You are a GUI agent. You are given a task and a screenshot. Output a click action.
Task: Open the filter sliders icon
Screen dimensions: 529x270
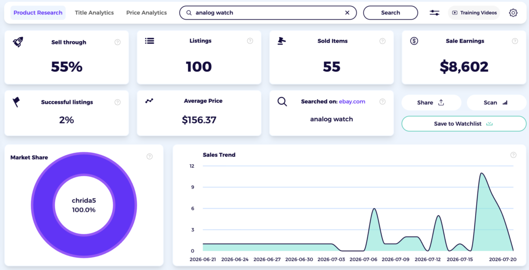point(434,13)
